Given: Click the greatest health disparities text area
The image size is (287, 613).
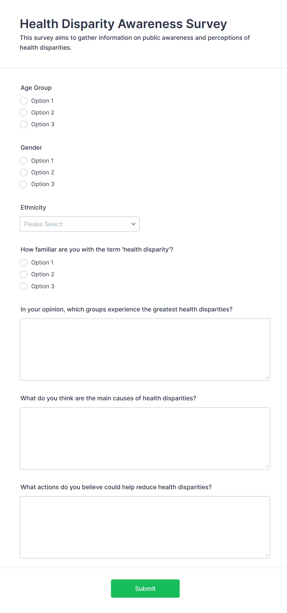Looking at the screenshot, I should coord(145,349).
